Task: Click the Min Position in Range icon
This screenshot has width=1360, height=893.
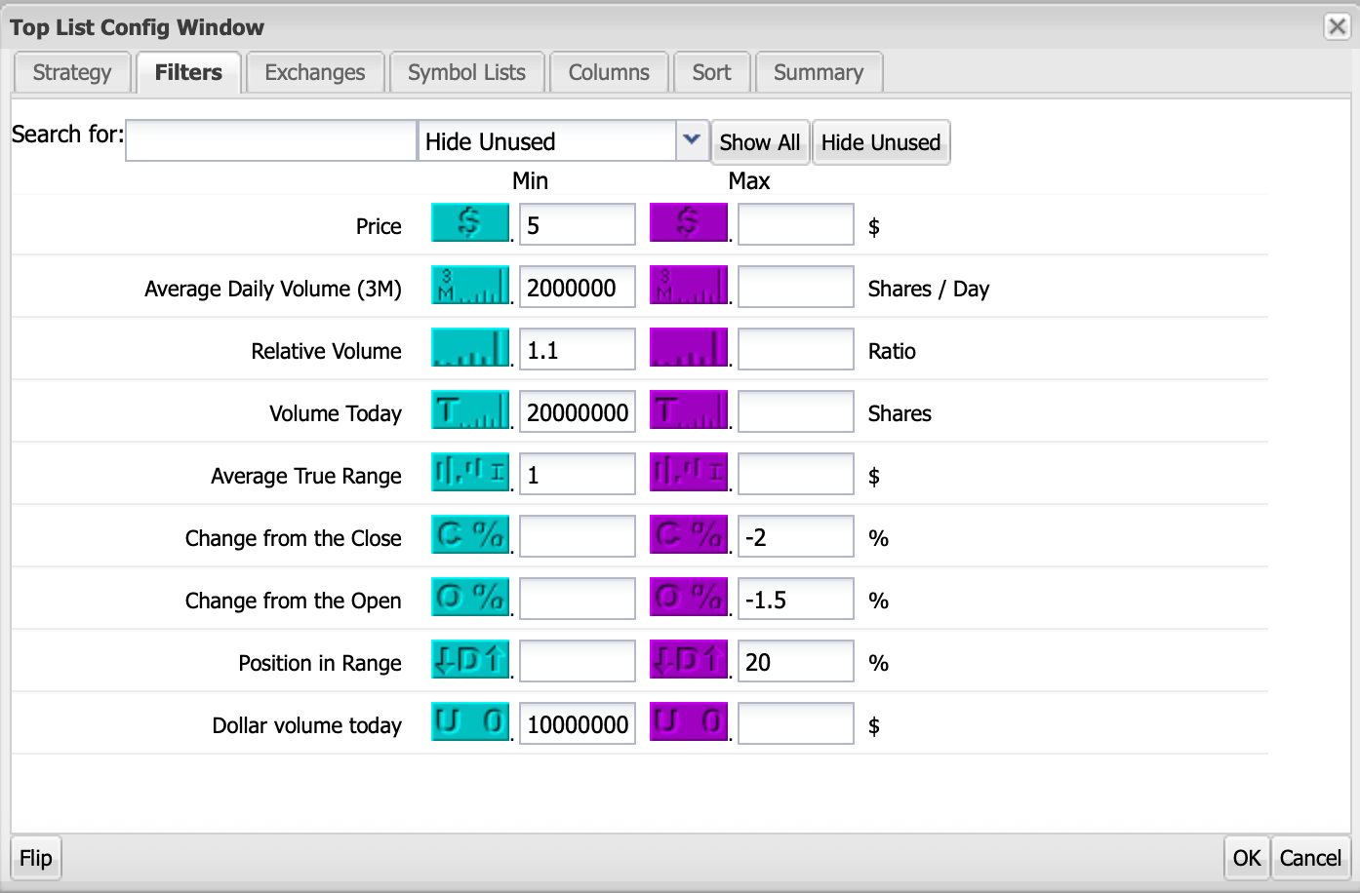Action: click(470, 660)
